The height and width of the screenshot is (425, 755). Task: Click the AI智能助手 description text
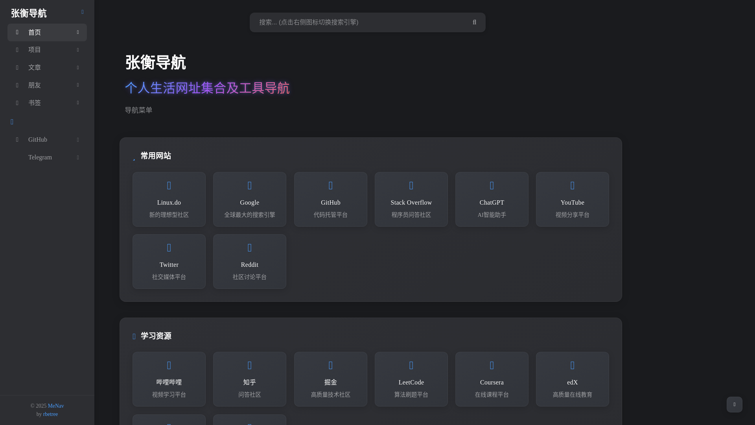click(x=492, y=215)
